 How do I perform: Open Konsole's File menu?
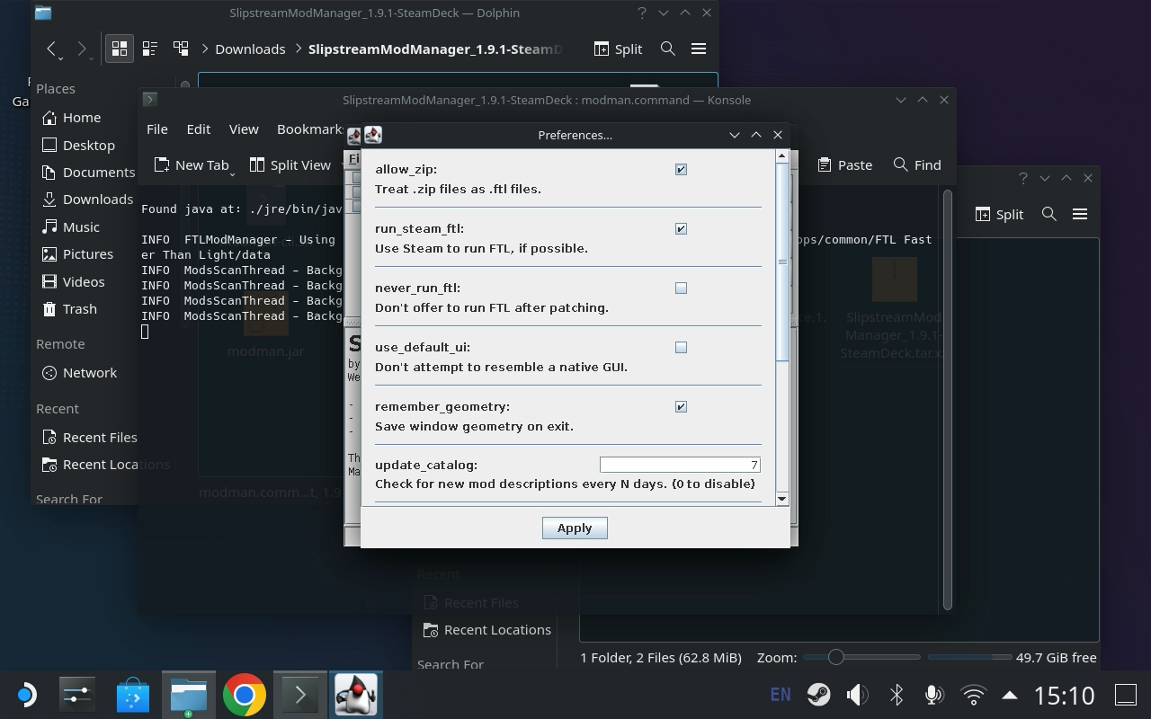[156, 129]
